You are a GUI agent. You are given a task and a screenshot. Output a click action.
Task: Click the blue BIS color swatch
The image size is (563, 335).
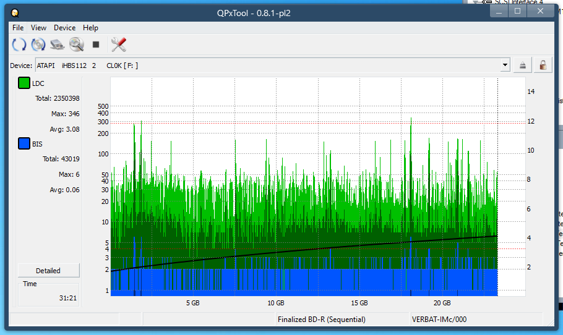click(x=24, y=144)
